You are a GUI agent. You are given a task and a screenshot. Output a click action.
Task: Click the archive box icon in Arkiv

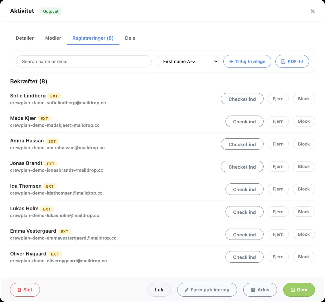pyautogui.click(x=253, y=290)
